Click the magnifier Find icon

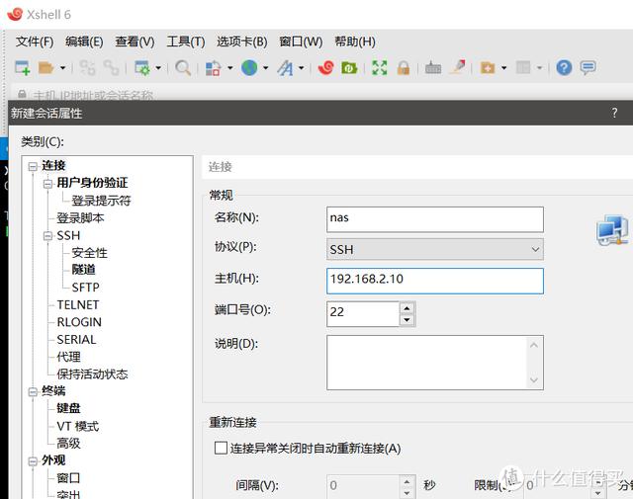183,68
